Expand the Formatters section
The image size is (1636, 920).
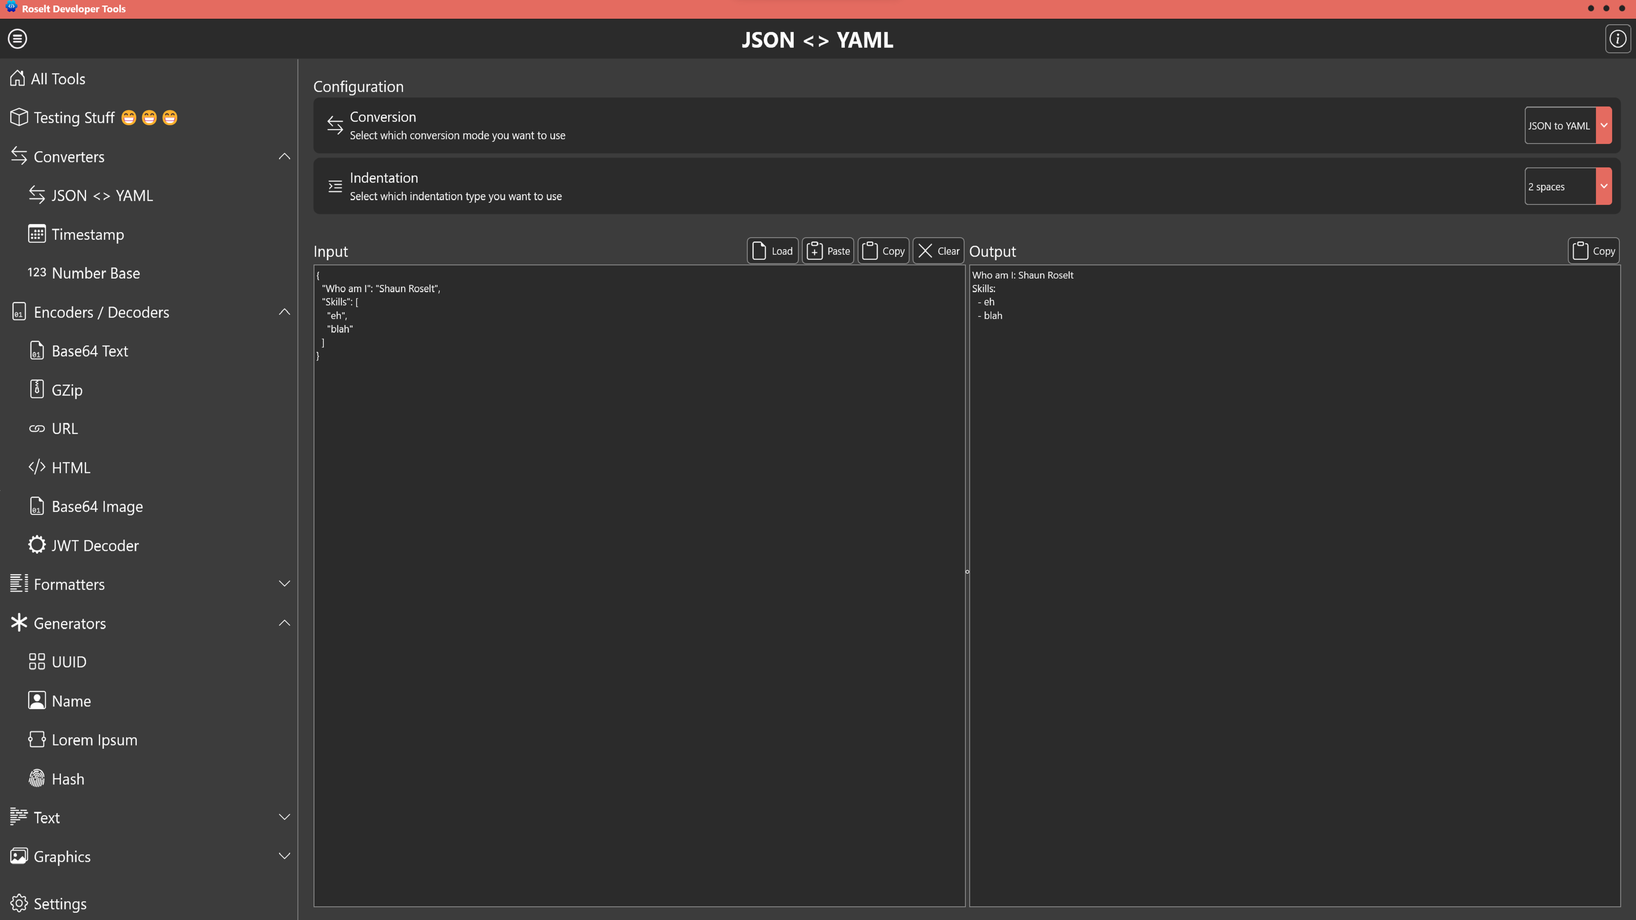285,584
